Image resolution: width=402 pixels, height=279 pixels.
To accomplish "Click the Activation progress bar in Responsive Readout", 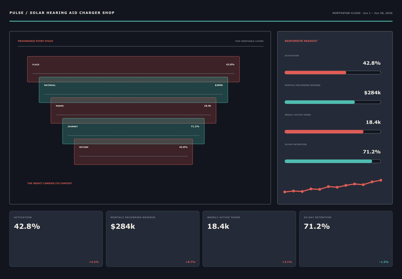I will point(333,73).
